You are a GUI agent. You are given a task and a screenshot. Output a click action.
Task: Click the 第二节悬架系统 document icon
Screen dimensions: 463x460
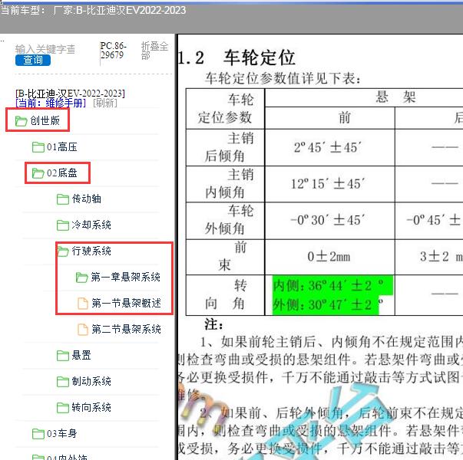click(x=83, y=330)
